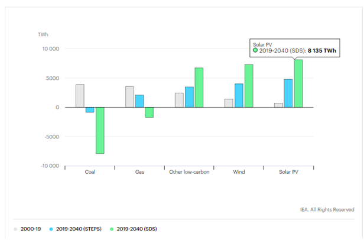Click the gray Coal 2000-19 bar

coord(80,96)
